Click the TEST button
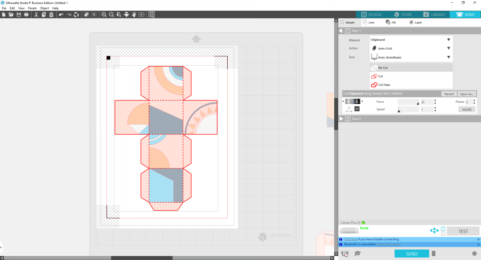481x260 pixels. coord(463,231)
